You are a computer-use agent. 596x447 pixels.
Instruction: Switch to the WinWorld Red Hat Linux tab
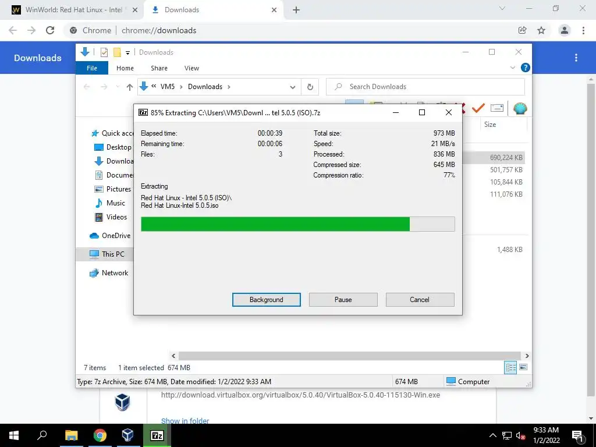tap(73, 10)
